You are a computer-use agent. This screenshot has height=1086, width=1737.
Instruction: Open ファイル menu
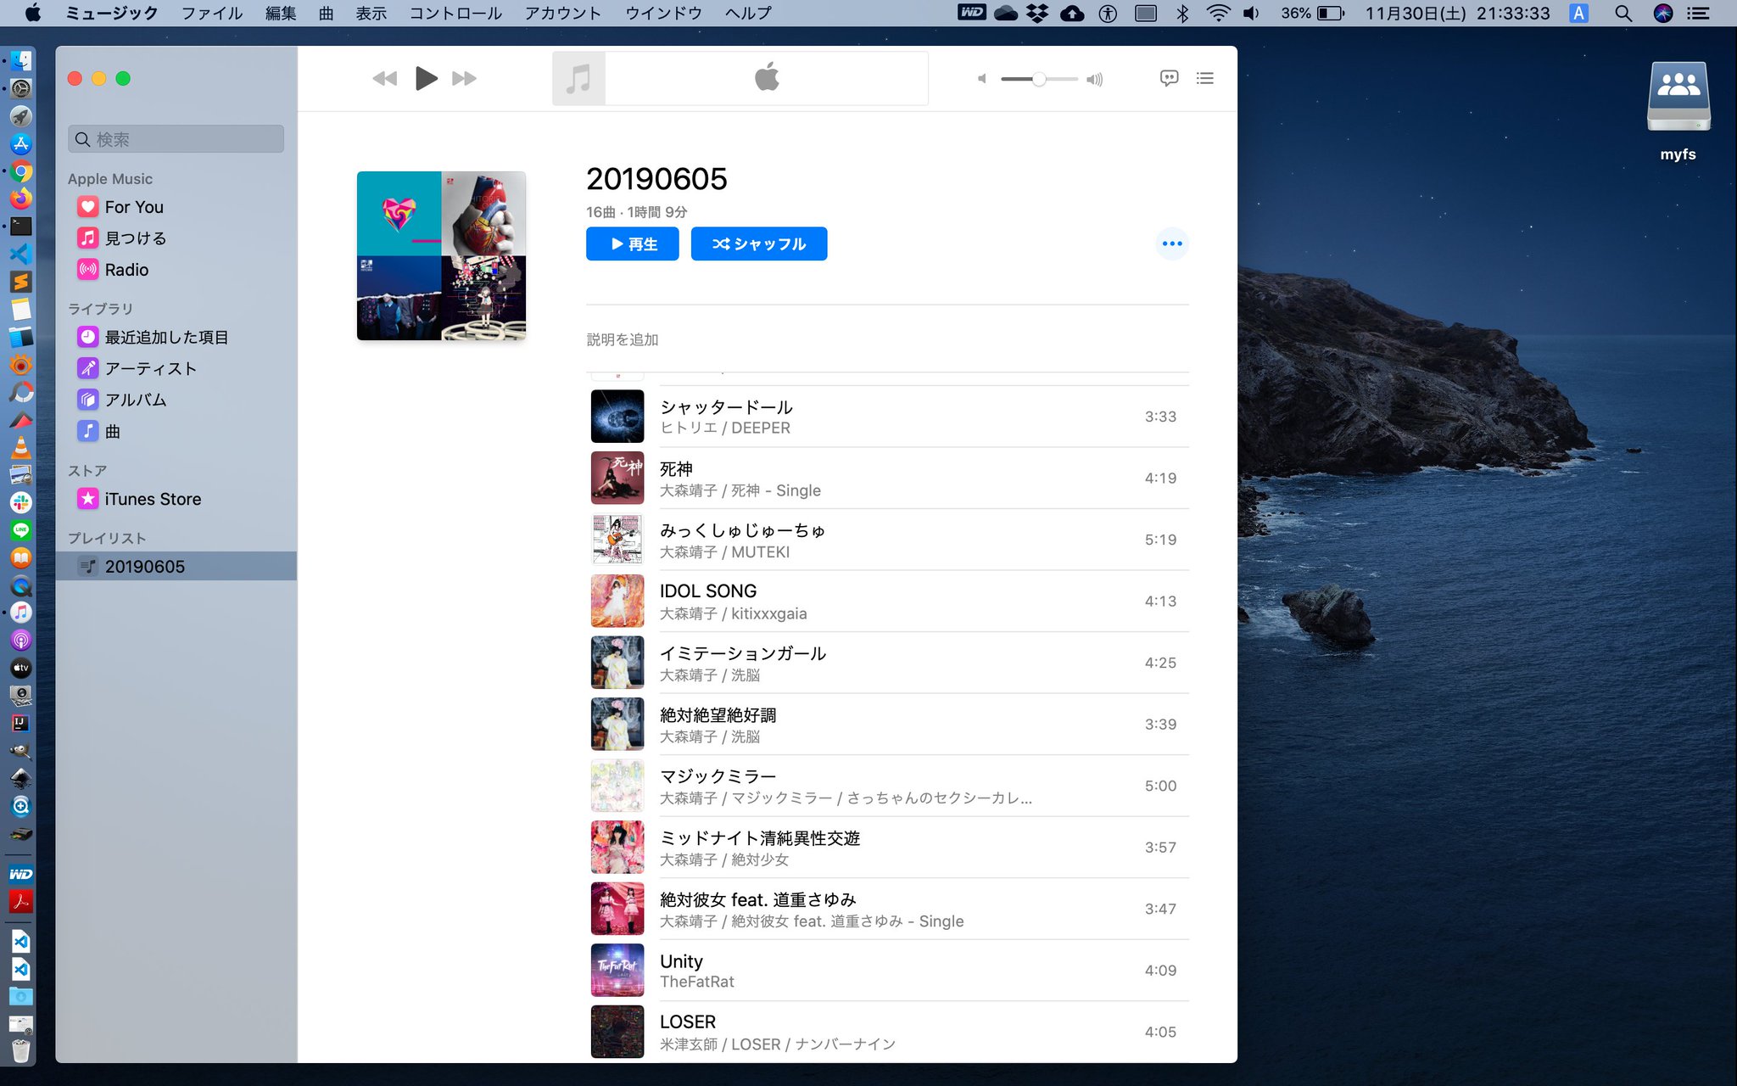tap(211, 13)
